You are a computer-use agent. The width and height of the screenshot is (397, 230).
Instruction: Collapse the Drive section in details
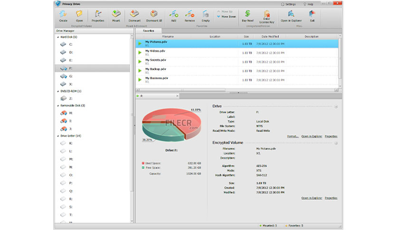pyautogui.click(x=336, y=106)
